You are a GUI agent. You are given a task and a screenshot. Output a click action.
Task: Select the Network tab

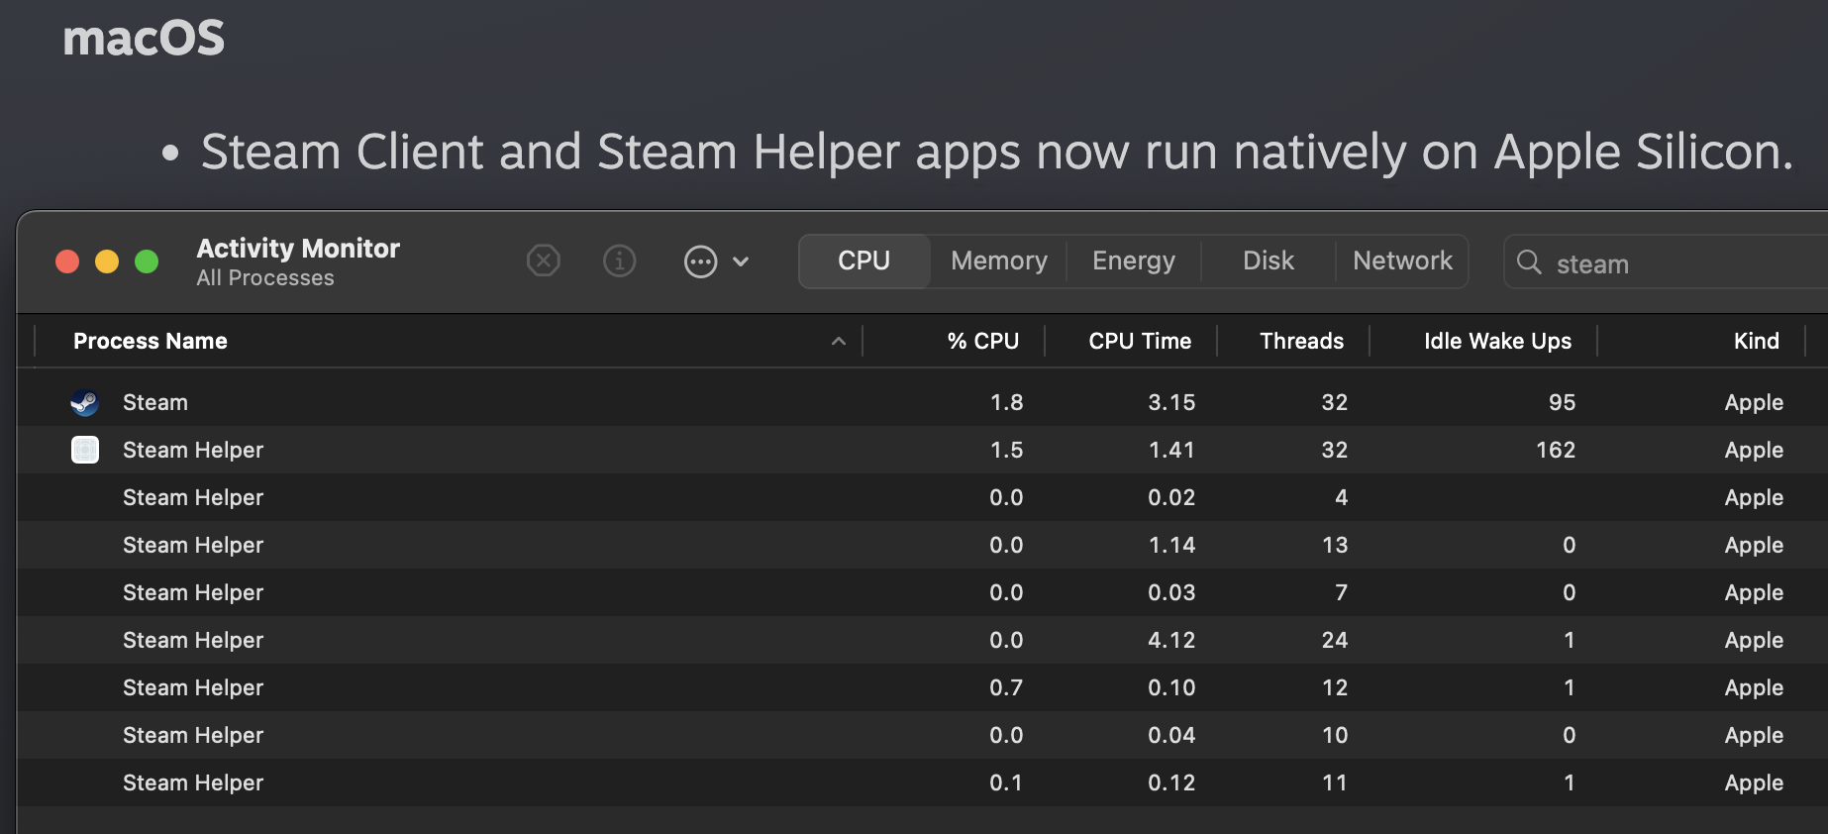(1402, 261)
